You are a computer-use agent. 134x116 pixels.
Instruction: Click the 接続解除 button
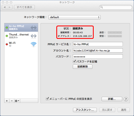82,67
